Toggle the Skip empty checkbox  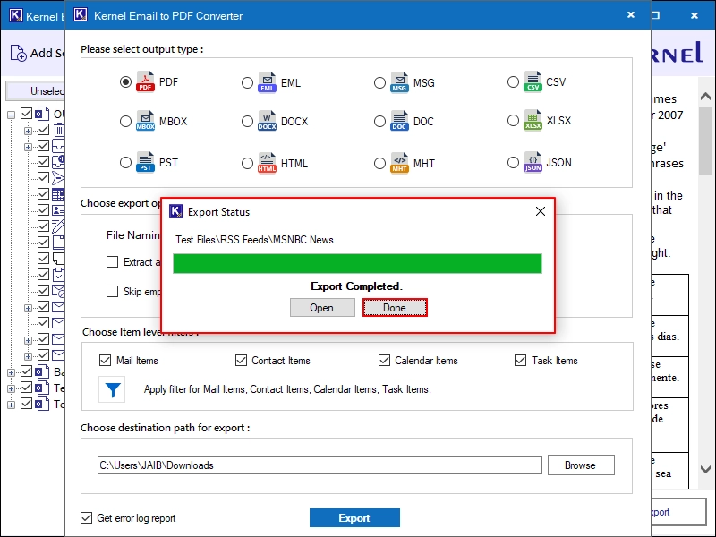click(x=112, y=292)
